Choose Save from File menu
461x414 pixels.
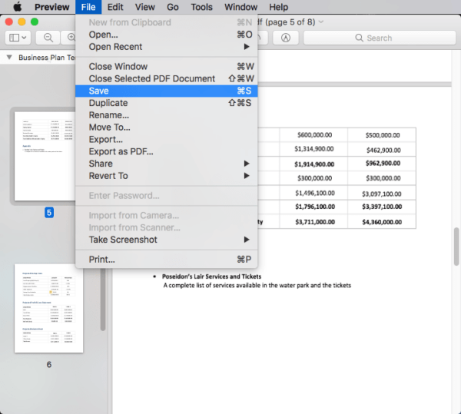point(167,91)
